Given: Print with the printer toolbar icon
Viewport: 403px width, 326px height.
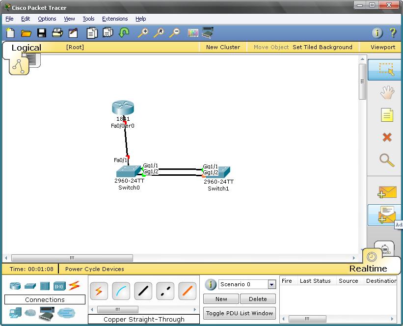Looking at the screenshot, I should click(57, 33).
